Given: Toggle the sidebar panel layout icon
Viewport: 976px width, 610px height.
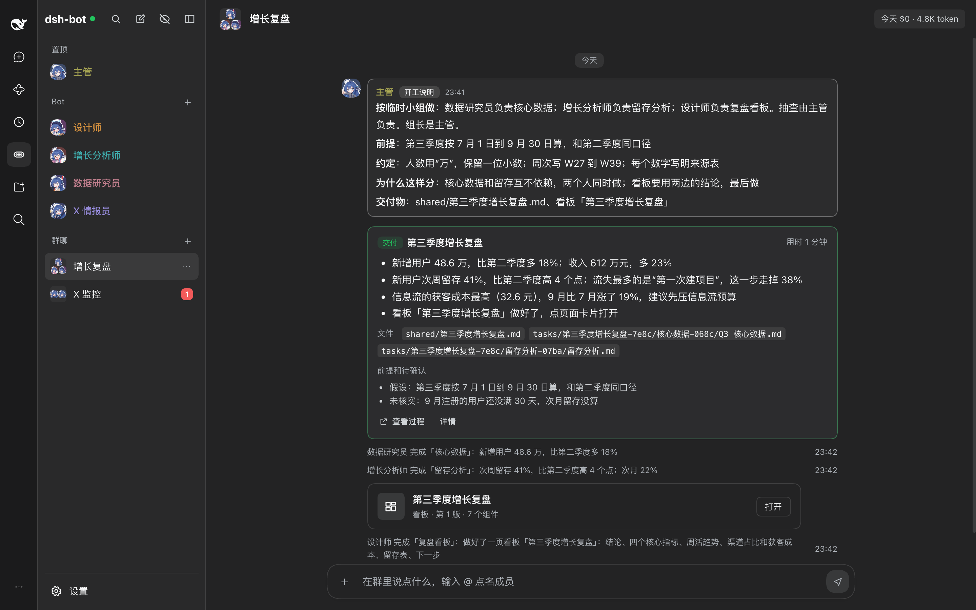Looking at the screenshot, I should (189, 19).
